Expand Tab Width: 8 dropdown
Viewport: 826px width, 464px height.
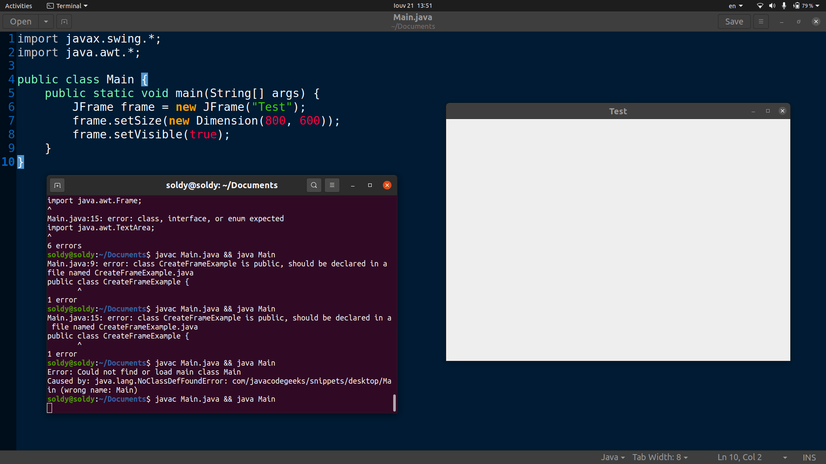tap(660, 457)
